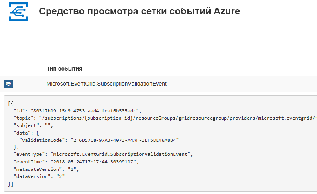This screenshot has width=317, height=194.
Task: Select validation code value 2F6D57C8-97A3-4073-A4AF-3EF5DE46A8B4
Action: [124, 140]
